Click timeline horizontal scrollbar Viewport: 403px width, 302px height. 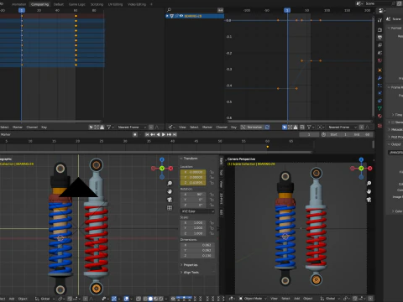coord(155,152)
